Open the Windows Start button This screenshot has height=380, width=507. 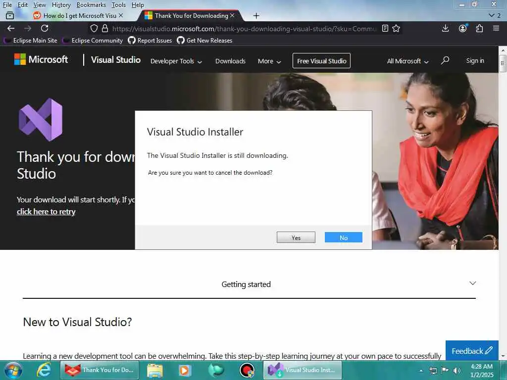(x=13, y=370)
